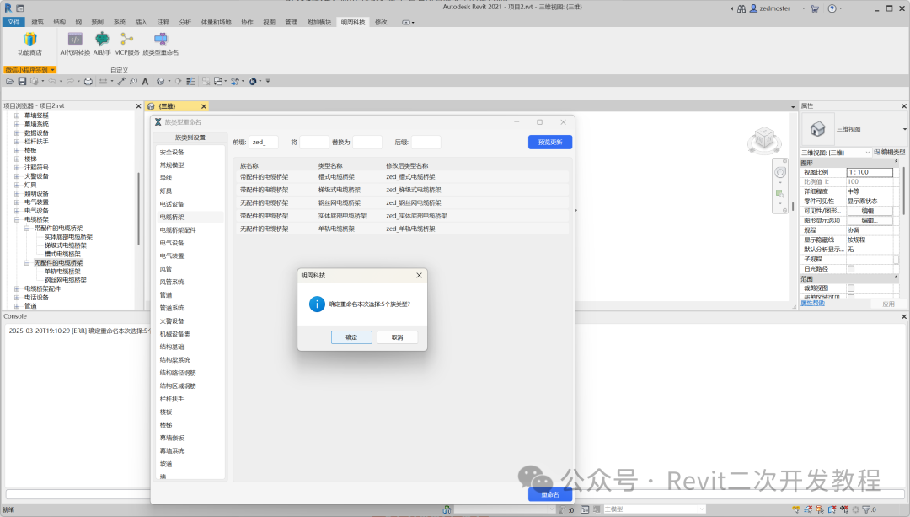Click the steering wheel navigation icon

[780, 173]
